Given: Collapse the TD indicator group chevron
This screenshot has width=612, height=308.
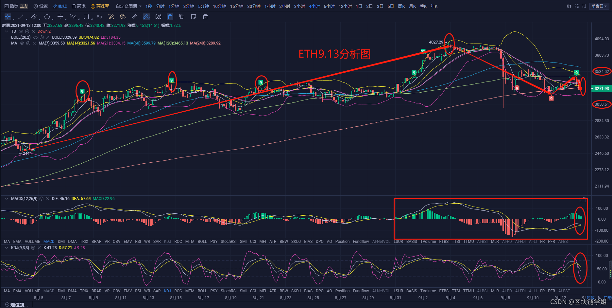Looking at the screenshot, I should pyautogui.click(x=7, y=31).
